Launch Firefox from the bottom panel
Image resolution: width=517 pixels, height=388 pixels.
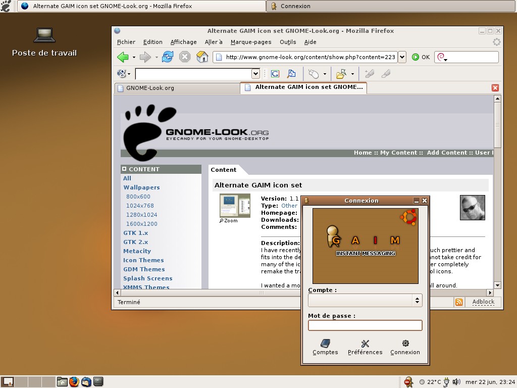pos(74,382)
